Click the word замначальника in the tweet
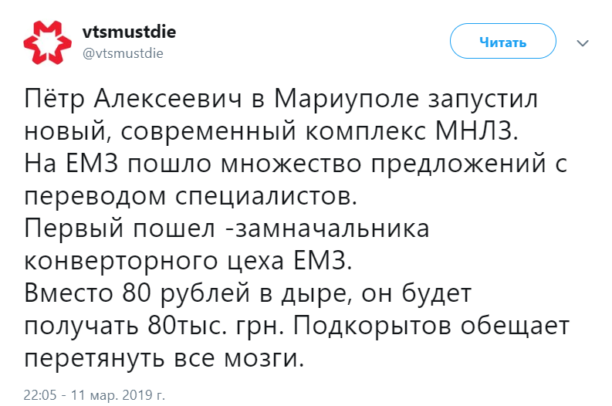The width and height of the screenshot is (612, 406). tap(333, 228)
